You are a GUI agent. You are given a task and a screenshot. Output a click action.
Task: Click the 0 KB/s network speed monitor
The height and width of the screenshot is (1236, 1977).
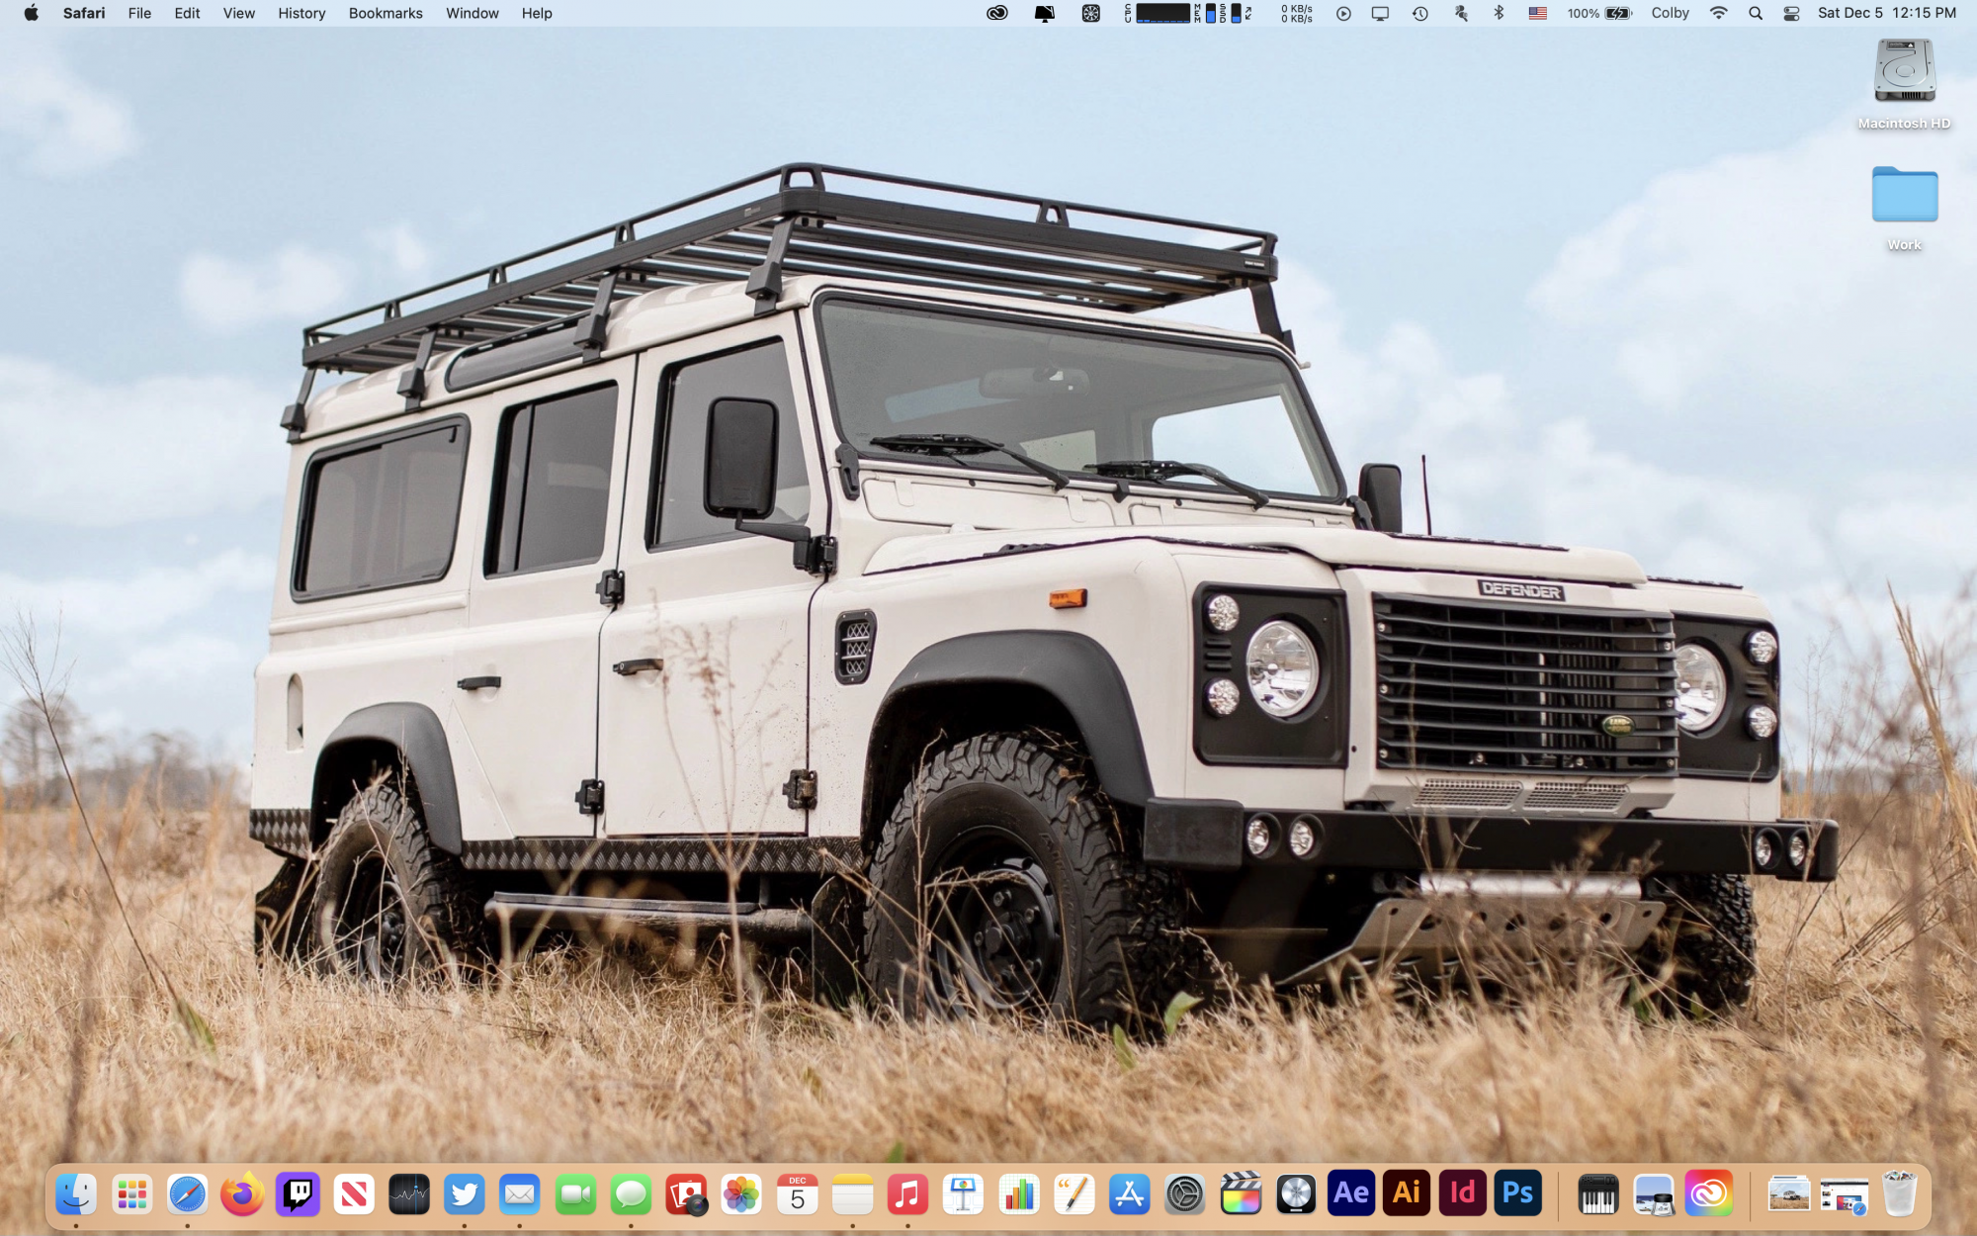pyautogui.click(x=1296, y=13)
